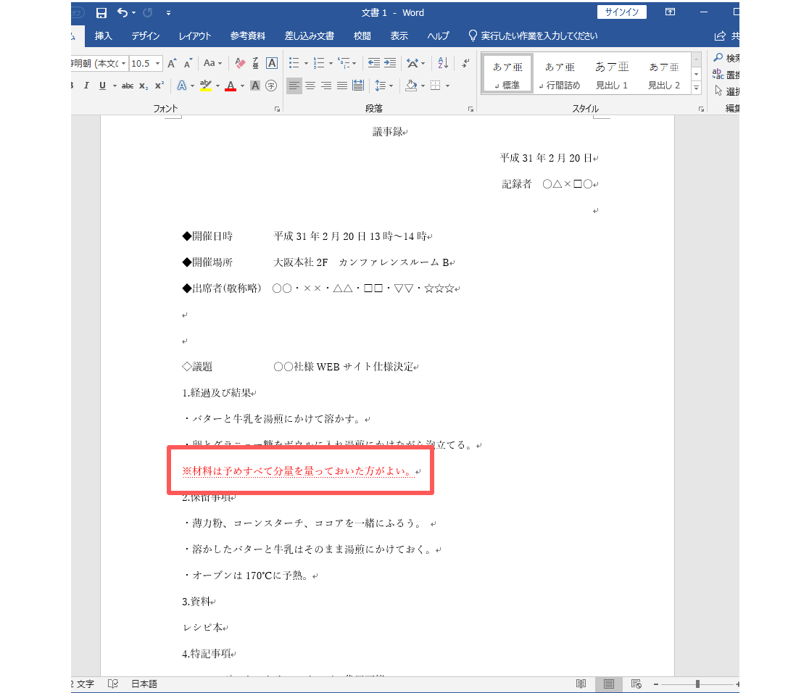Apply the 行間詰め style

coord(560,75)
